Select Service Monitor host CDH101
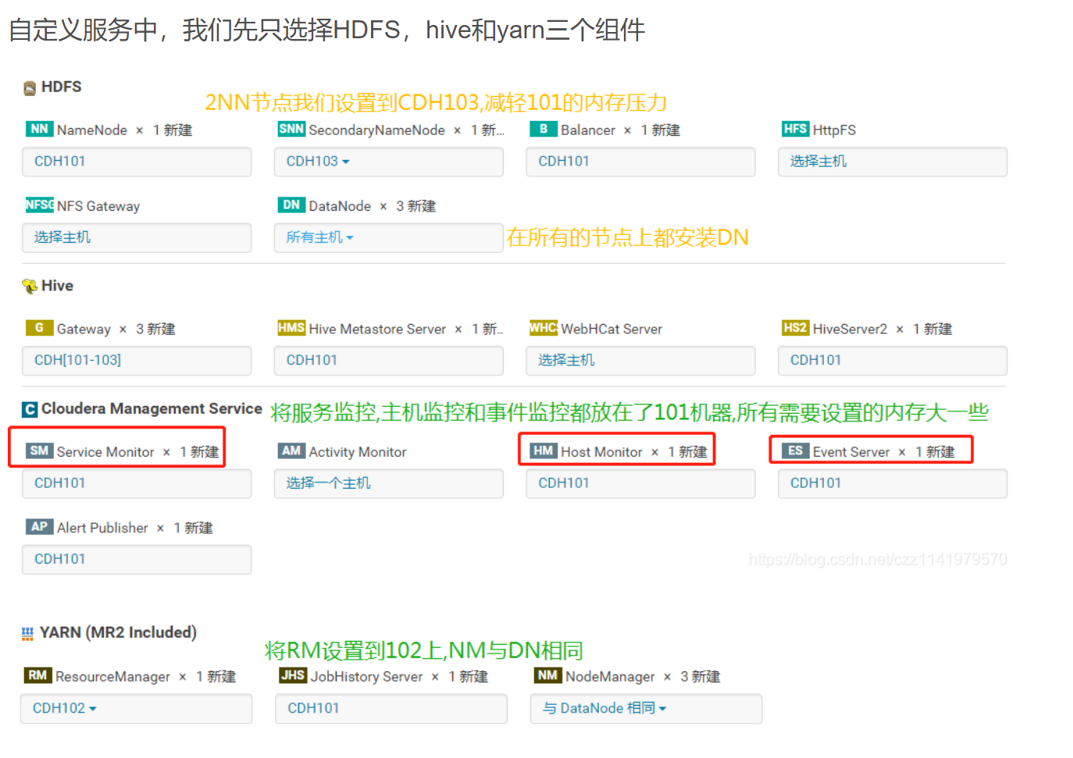1073x758 pixels. (137, 483)
